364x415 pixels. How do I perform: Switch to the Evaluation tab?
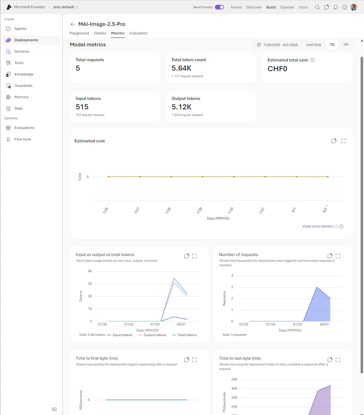138,33
